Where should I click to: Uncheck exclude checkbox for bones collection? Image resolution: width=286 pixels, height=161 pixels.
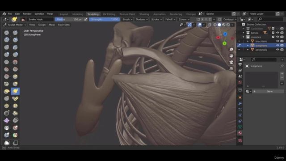tap(273, 33)
